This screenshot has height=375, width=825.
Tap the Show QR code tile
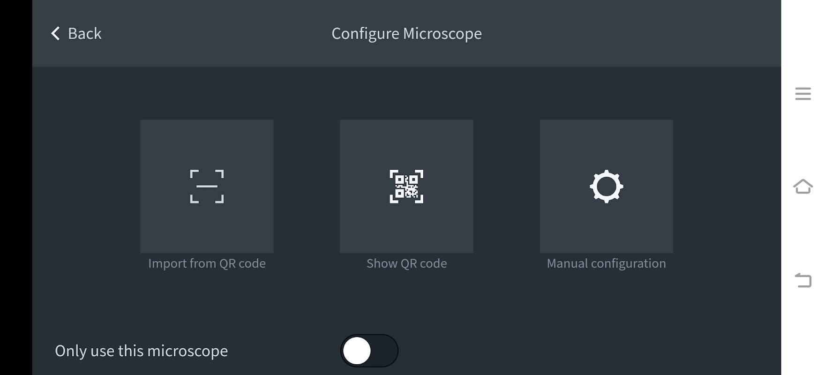click(406, 141)
